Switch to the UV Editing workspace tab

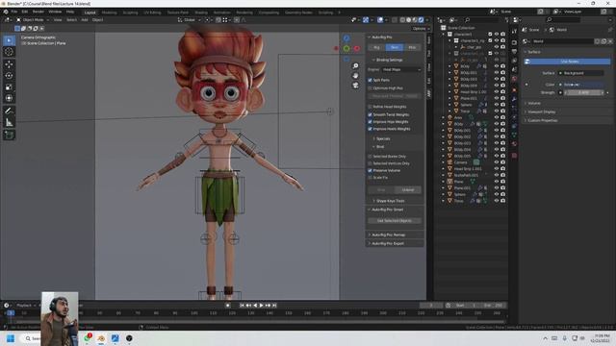pyautogui.click(x=152, y=12)
